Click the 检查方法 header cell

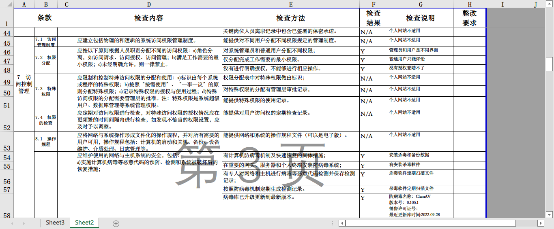(x=291, y=18)
